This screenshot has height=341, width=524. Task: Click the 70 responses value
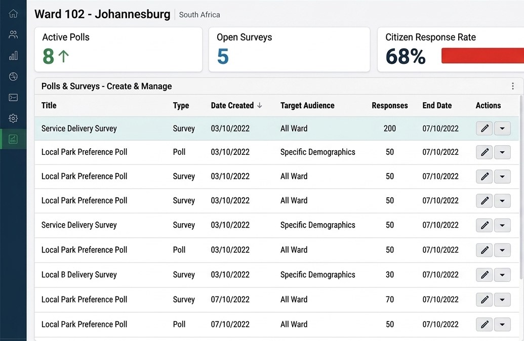(x=390, y=299)
